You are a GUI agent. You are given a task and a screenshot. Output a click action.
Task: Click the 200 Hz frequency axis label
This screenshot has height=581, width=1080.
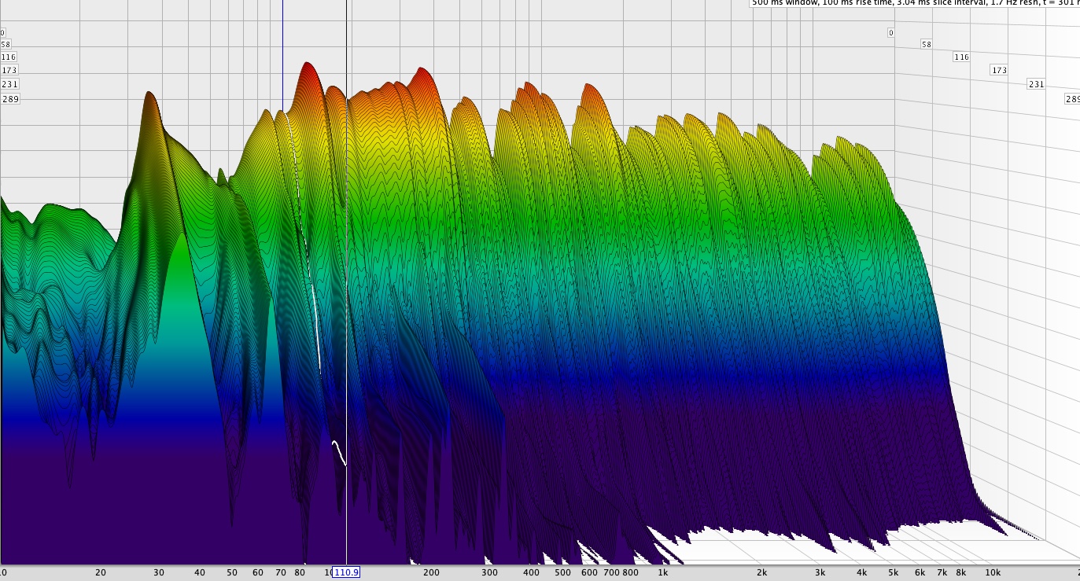[431, 572]
